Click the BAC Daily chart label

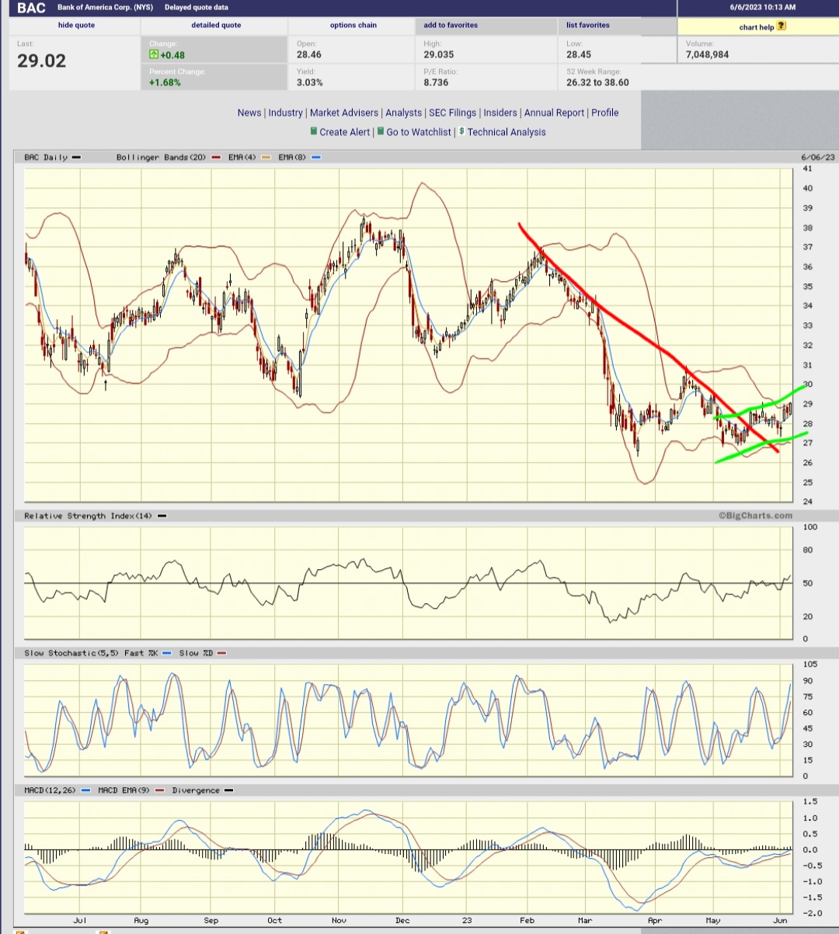tap(46, 158)
